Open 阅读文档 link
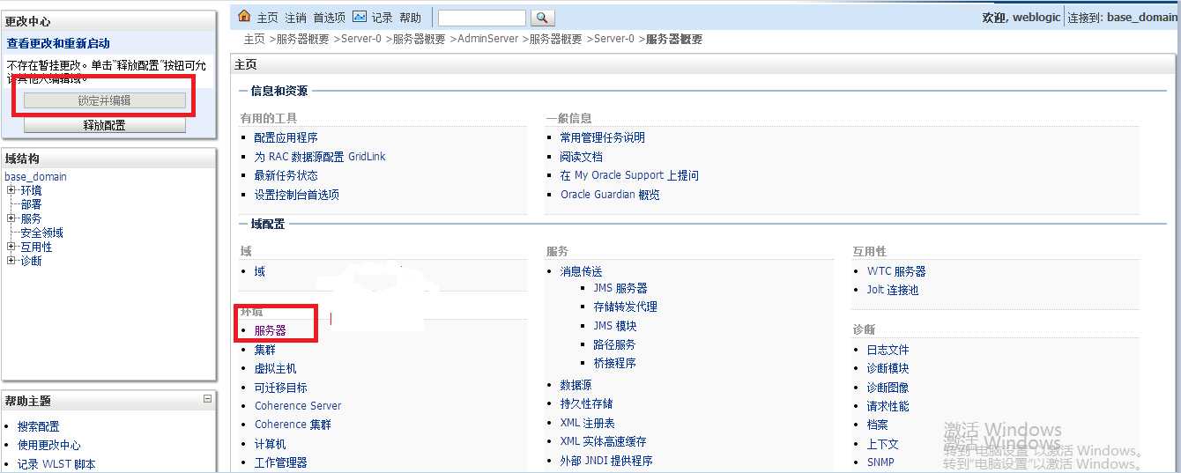This screenshot has height=473, width=1181. point(582,157)
